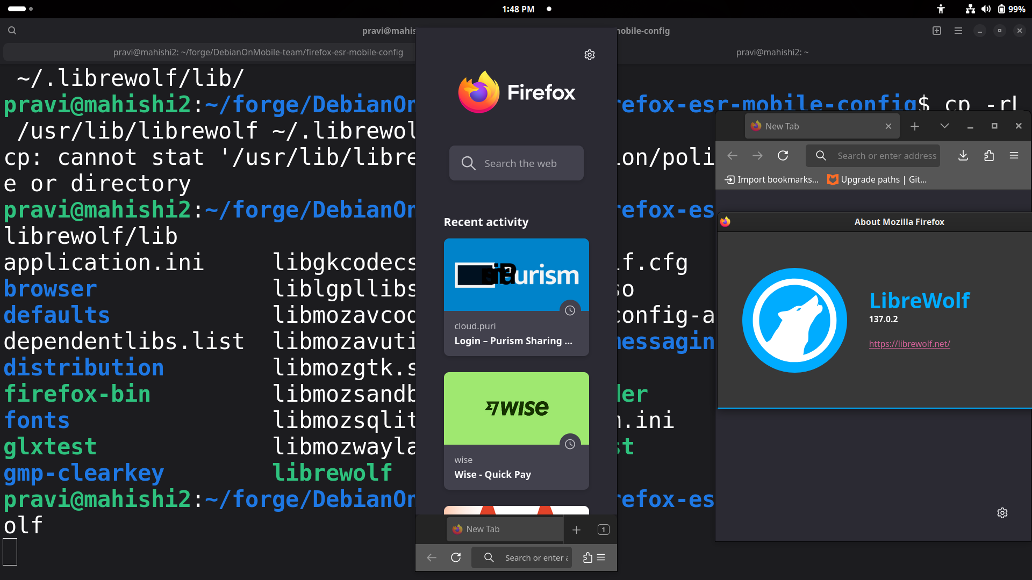Open extensions puzzle icon in the mobile Firefox window
Screen dimensions: 1032x580
[x=587, y=557]
